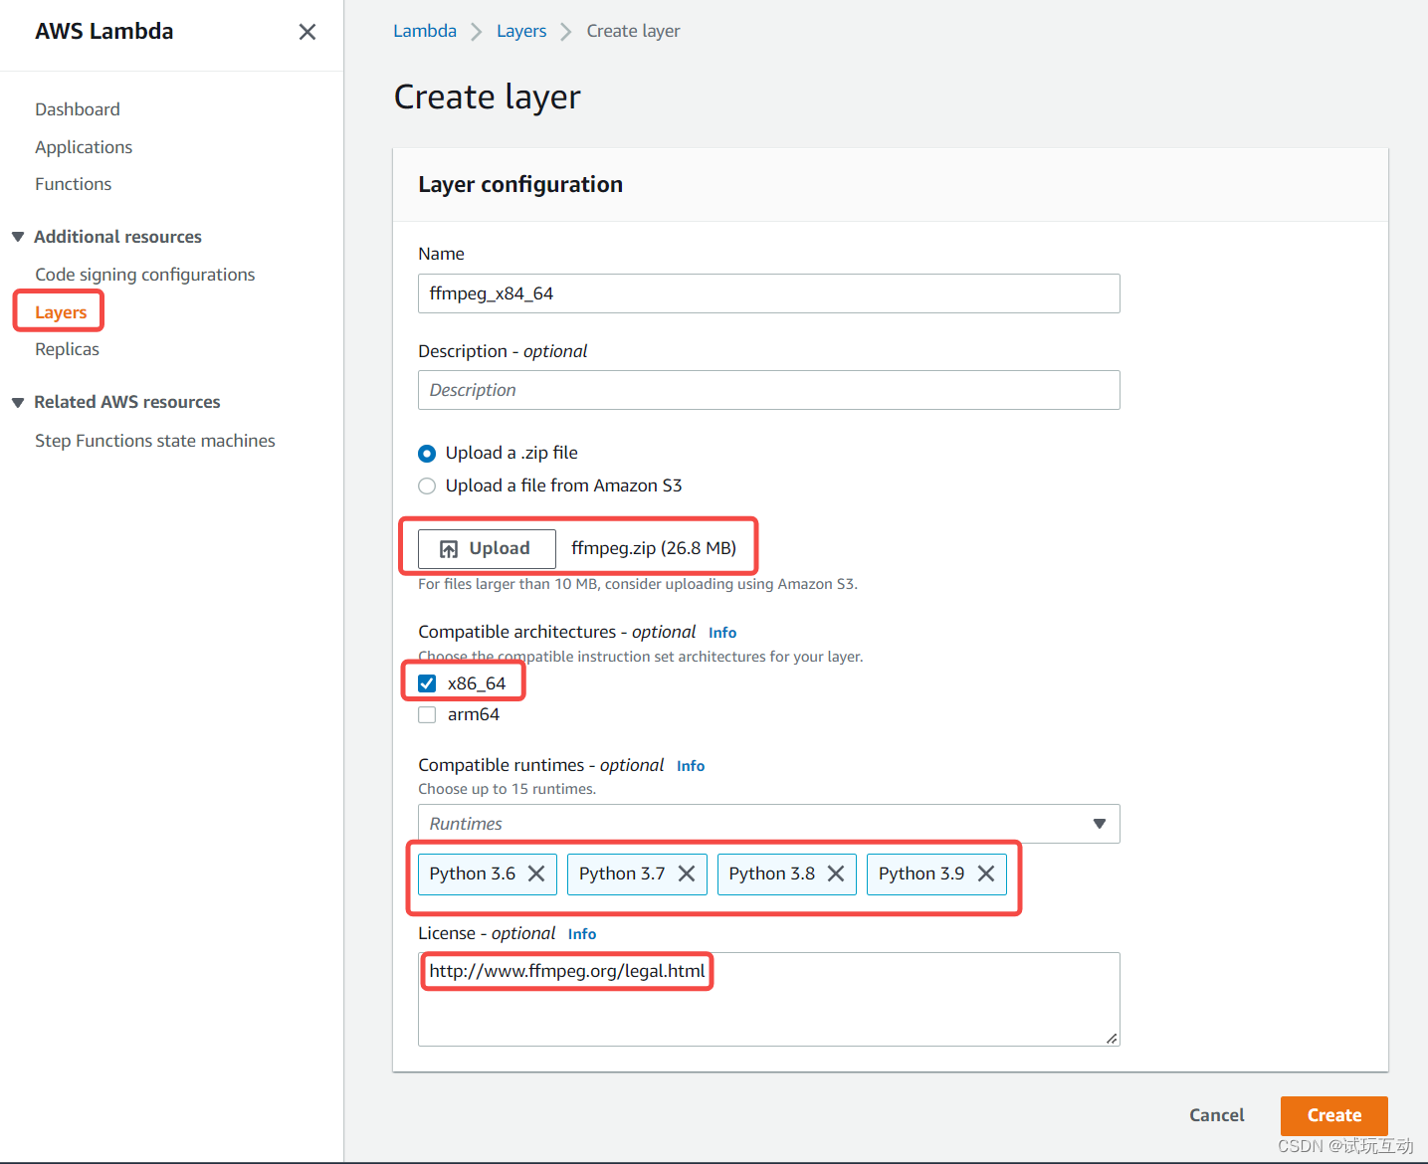Screen dimensions: 1428x1164
Task: Open Info for compatible architectures
Action: 722,633
